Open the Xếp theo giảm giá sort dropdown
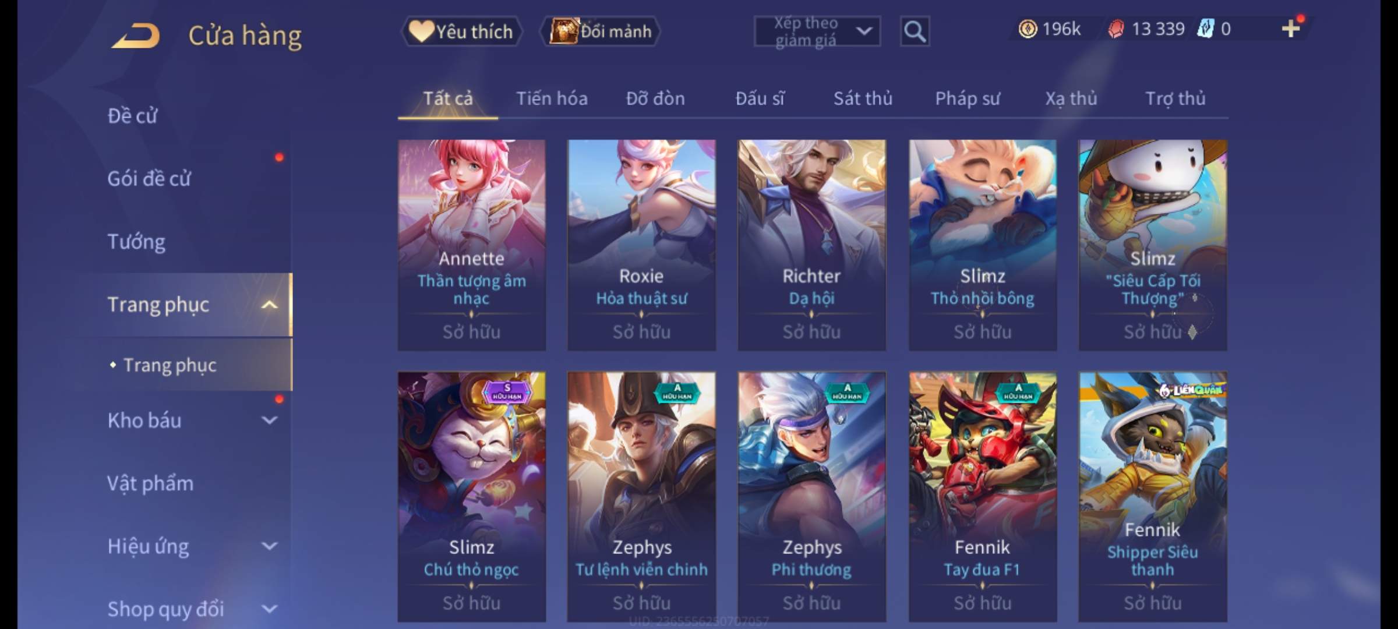Image resolution: width=1398 pixels, height=629 pixels. 817,31
